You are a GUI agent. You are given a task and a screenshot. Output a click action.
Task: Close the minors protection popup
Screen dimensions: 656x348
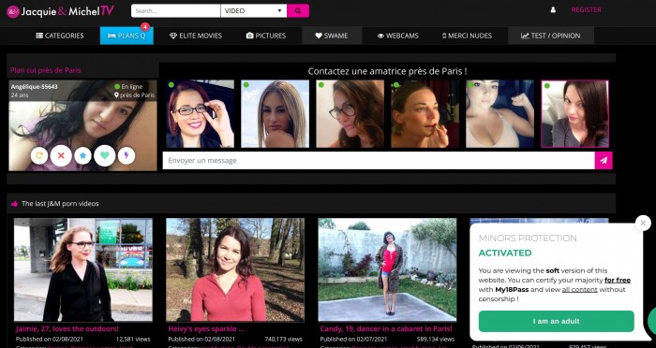(x=643, y=223)
